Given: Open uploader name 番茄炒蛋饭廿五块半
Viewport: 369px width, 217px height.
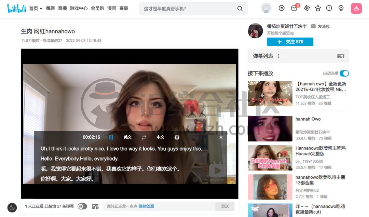Looking at the screenshot, I should [x=287, y=26].
